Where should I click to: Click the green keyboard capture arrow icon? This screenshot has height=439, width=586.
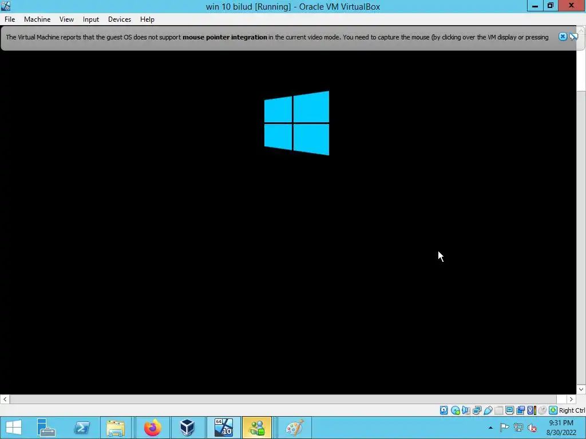553,410
